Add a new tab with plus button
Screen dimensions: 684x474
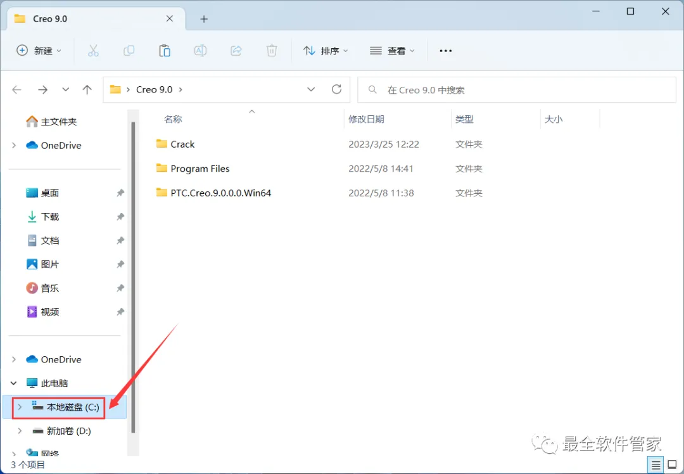204,19
